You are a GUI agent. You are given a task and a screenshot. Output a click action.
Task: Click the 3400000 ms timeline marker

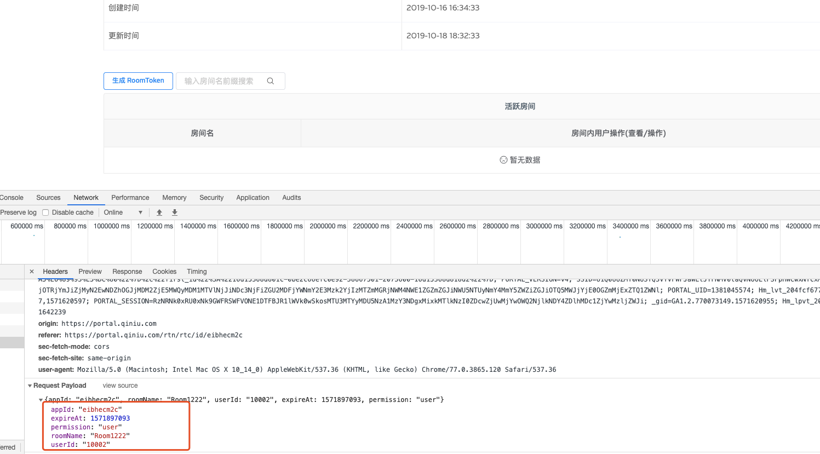point(630,226)
